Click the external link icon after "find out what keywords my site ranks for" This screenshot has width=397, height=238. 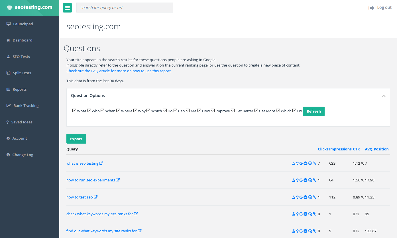(140, 231)
